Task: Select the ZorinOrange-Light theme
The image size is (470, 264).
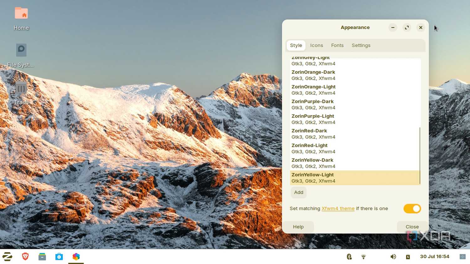Action: point(355,90)
